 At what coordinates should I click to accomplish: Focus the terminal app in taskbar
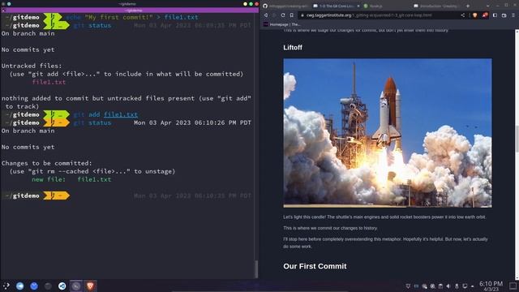tap(75, 286)
